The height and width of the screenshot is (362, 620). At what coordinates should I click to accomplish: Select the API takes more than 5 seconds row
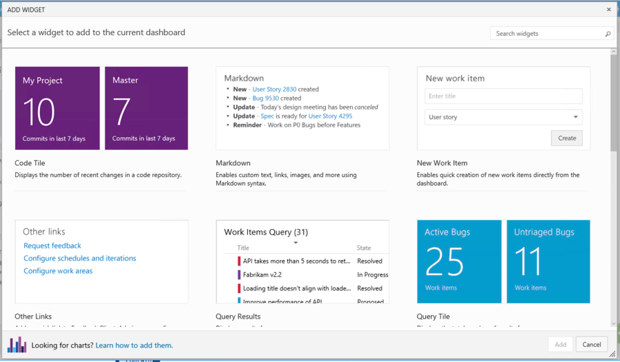[x=307, y=262]
